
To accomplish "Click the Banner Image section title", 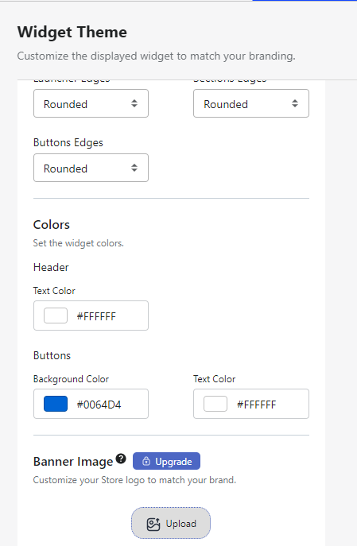I will (x=73, y=462).
